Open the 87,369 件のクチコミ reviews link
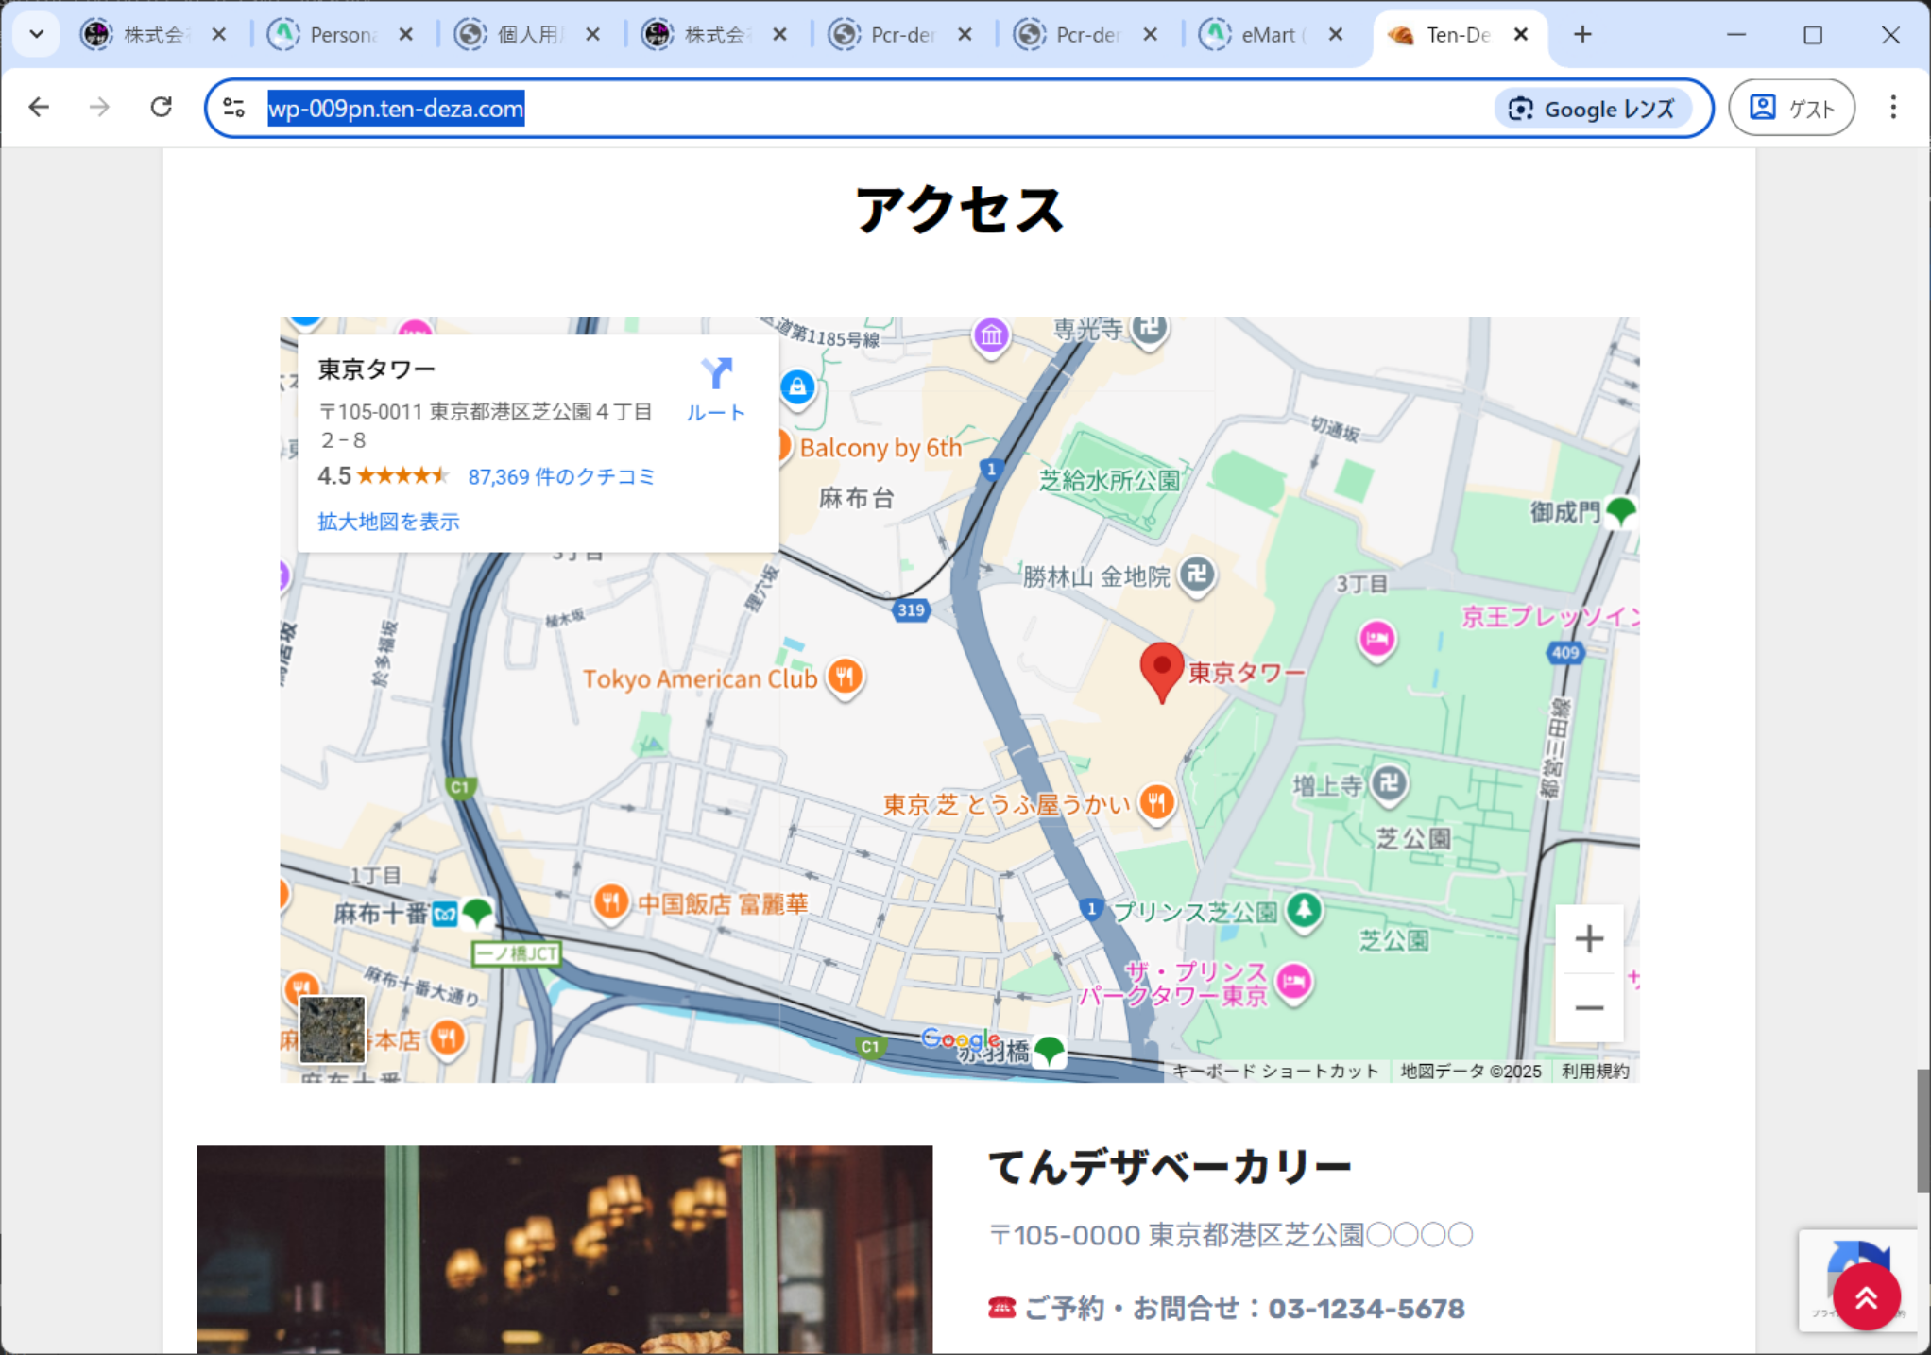This screenshot has height=1355, width=1931. point(561,477)
